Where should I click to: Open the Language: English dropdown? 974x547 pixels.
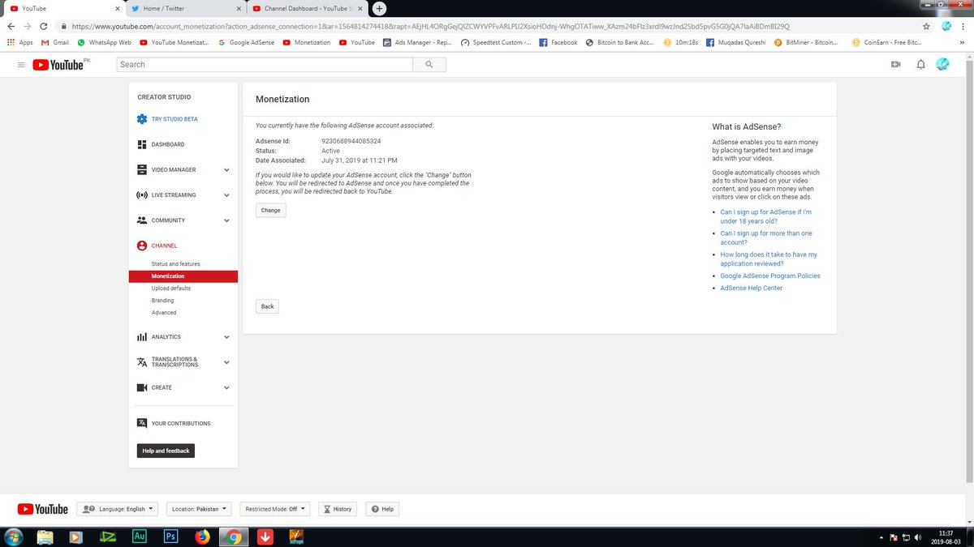119,509
